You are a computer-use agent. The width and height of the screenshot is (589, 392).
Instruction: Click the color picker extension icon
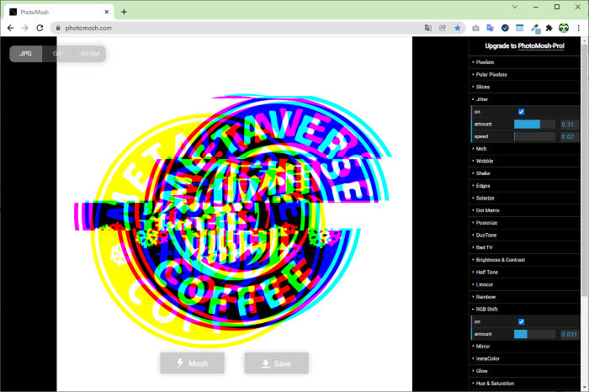[535, 28]
